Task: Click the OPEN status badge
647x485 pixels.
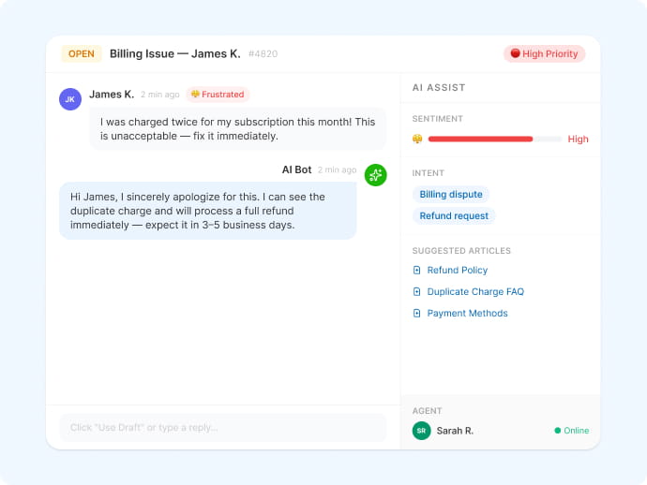Action: coord(82,54)
